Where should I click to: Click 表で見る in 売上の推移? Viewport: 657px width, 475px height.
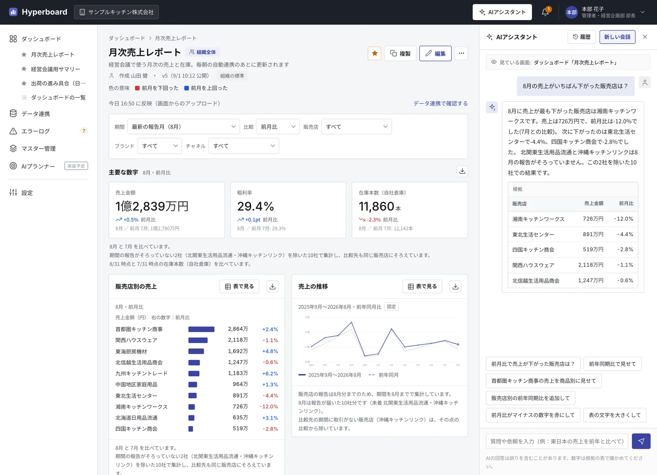[422, 286]
